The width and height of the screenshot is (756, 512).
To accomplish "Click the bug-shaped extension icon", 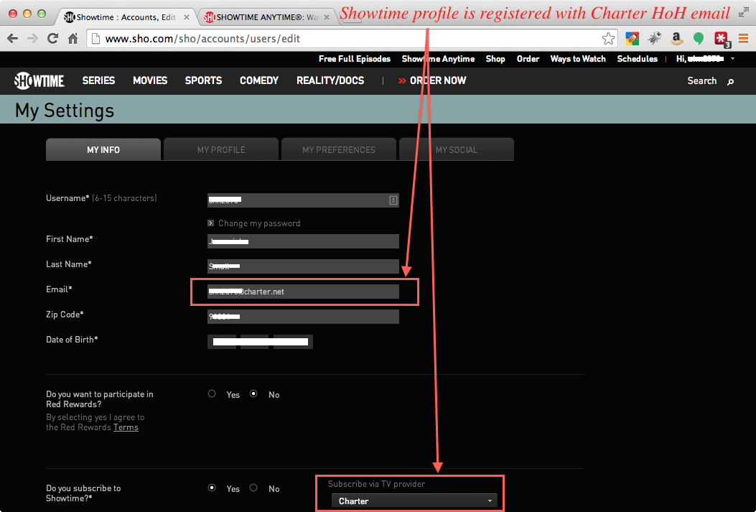I will tap(654, 39).
